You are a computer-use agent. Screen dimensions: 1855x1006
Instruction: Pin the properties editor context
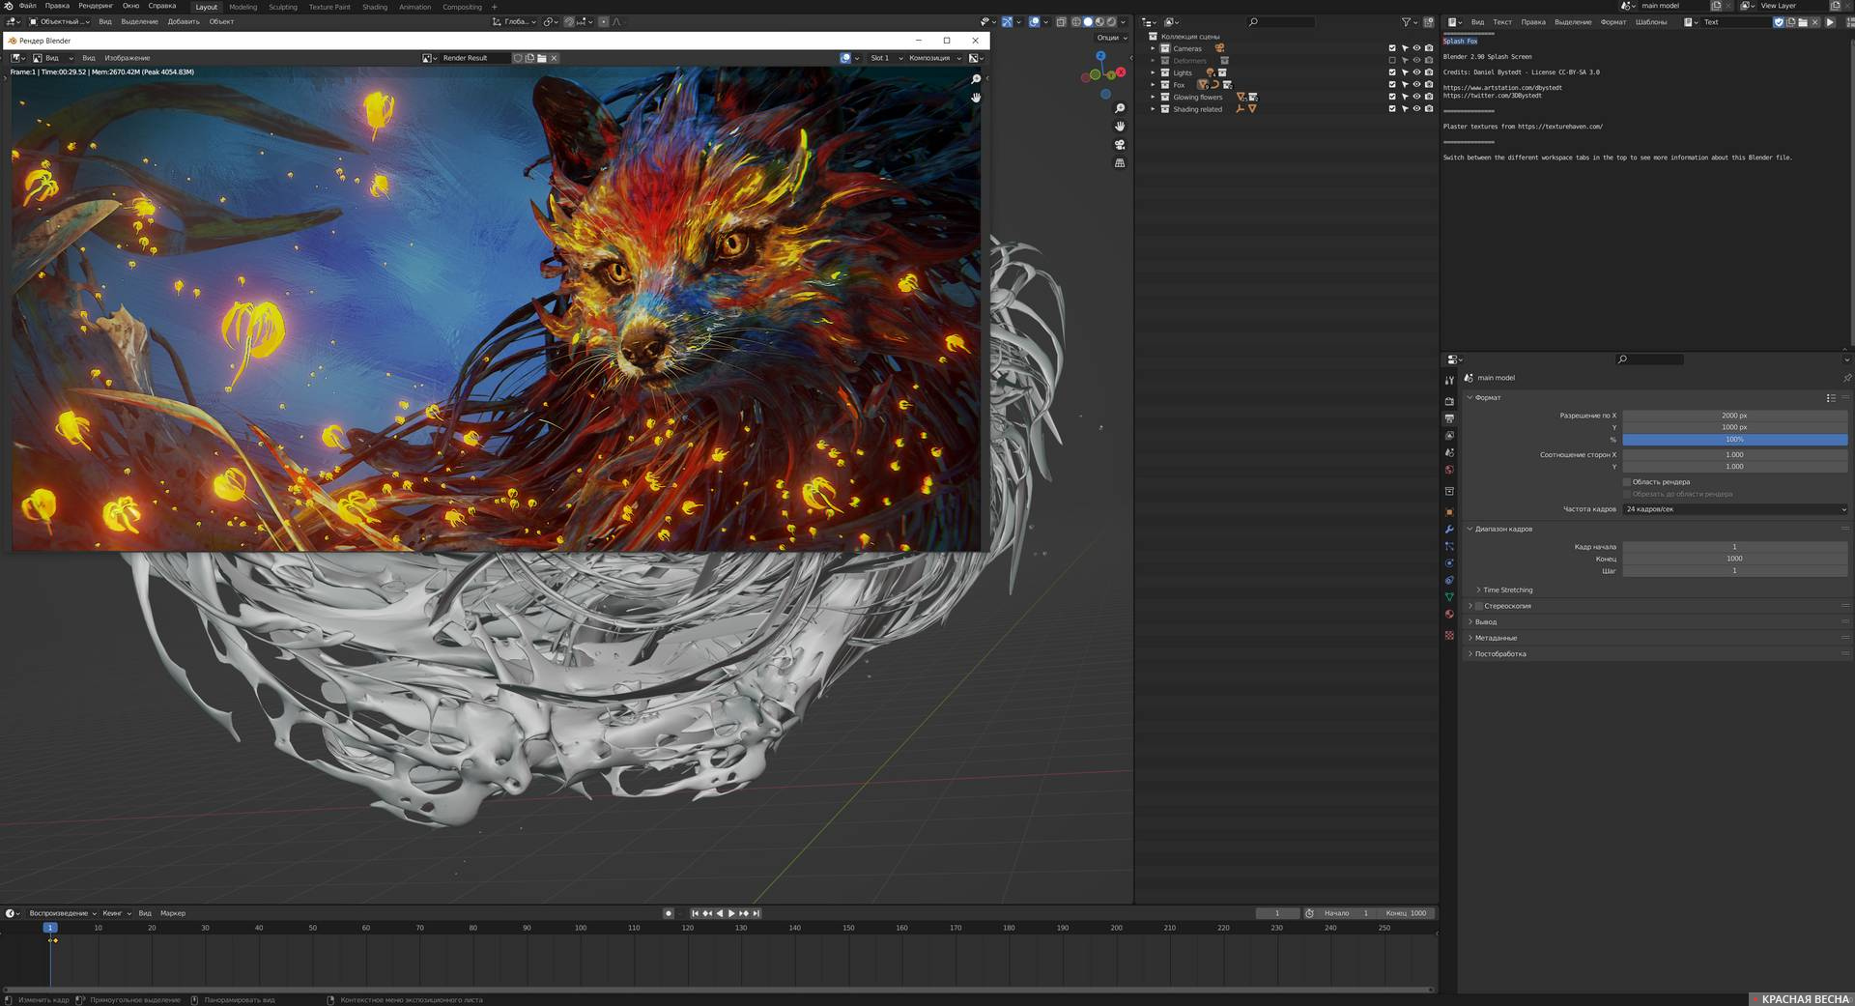1846,378
